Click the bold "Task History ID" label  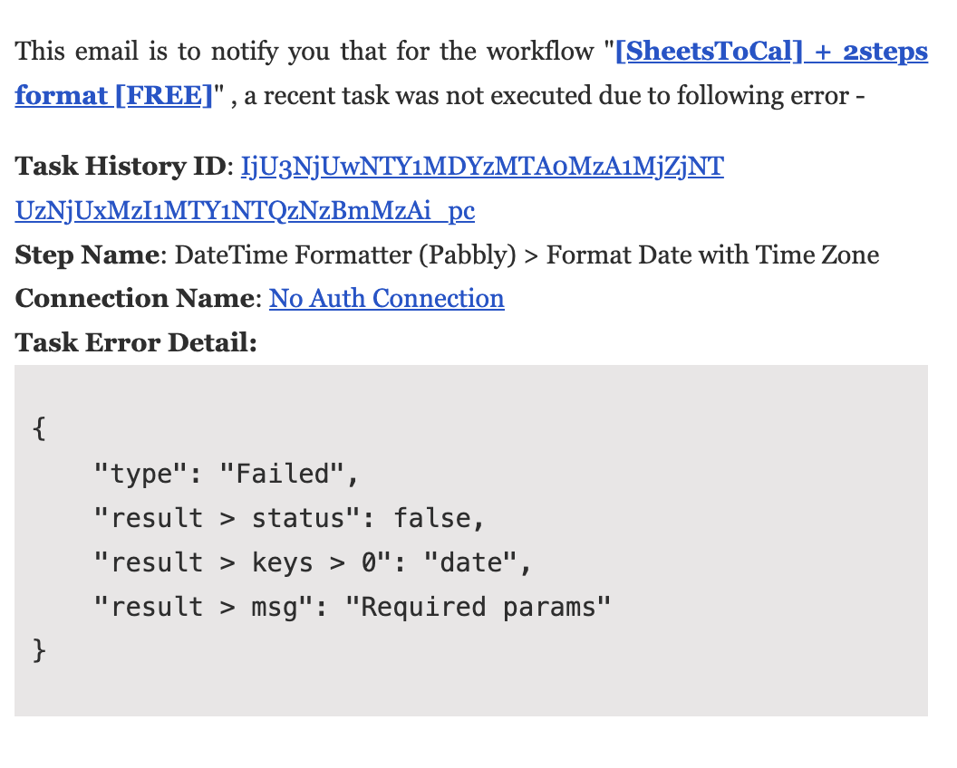coord(119,168)
